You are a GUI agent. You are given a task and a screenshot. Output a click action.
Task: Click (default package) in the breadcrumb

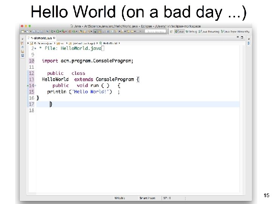82,43
